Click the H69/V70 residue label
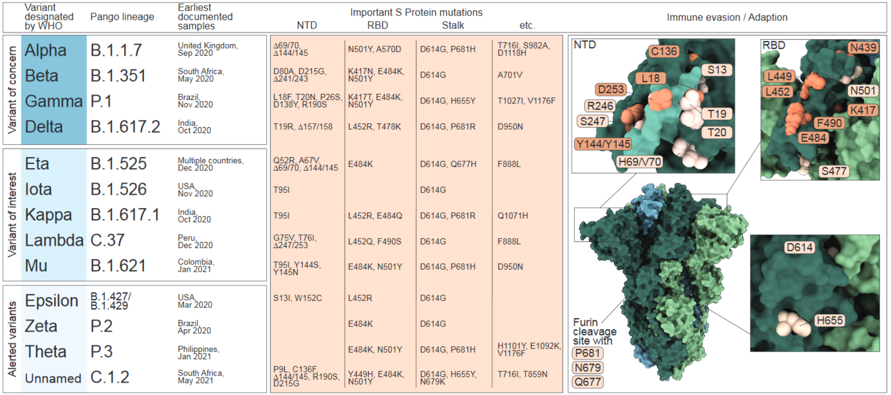891x395 pixels. (639, 162)
